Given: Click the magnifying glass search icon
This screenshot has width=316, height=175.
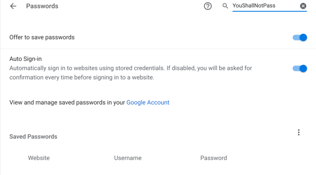Looking at the screenshot, I should click(x=225, y=6).
